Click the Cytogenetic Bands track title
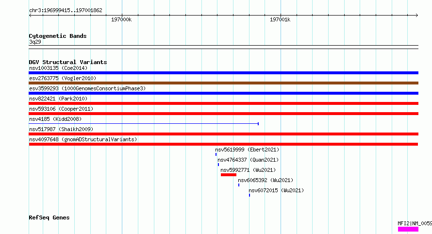This screenshot has height=234, width=432. click(58, 36)
